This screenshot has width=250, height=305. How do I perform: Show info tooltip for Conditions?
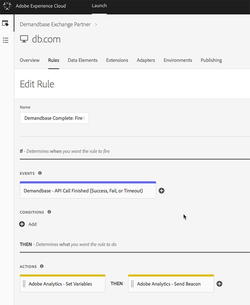pos(49,212)
